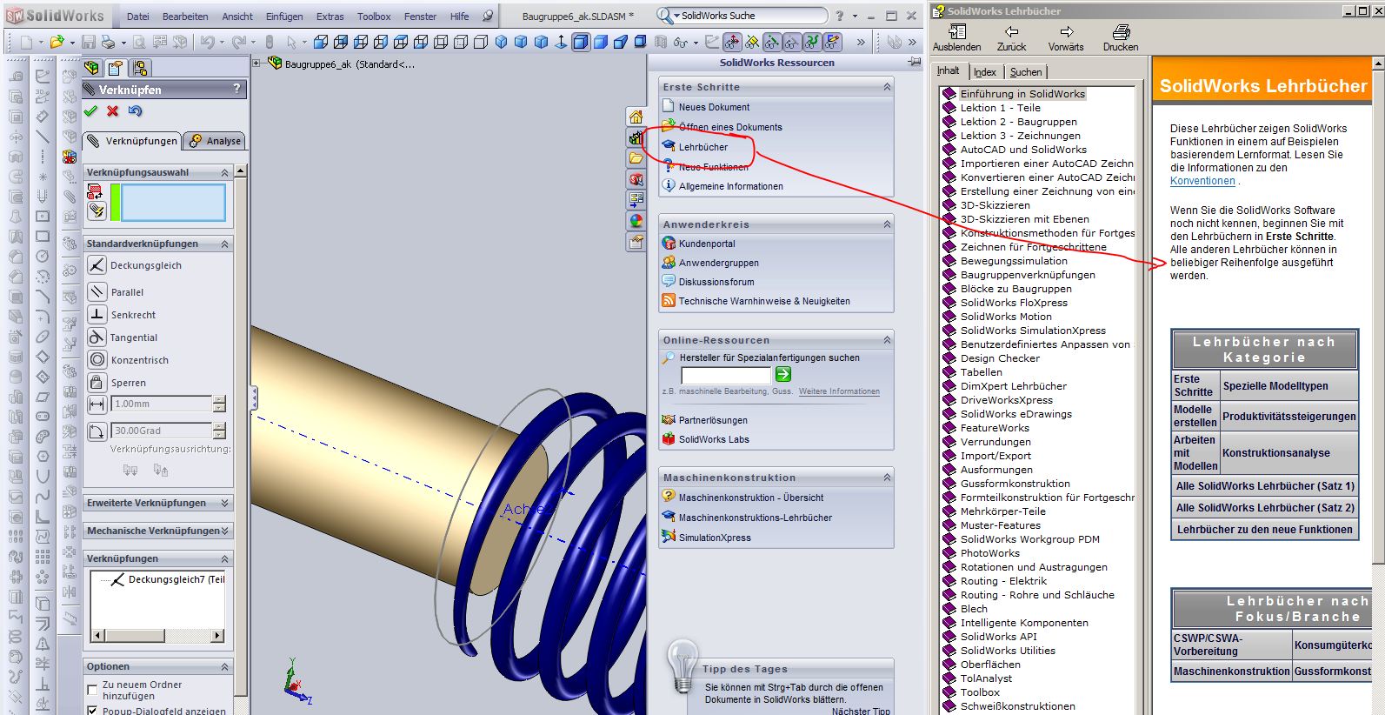Pin the SolidWorks Ressourcen task pane

(x=914, y=63)
